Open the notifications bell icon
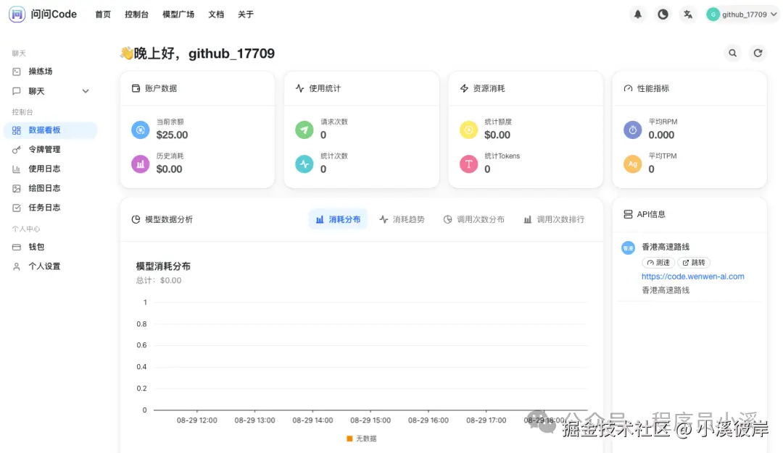783x453 pixels. click(x=638, y=14)
